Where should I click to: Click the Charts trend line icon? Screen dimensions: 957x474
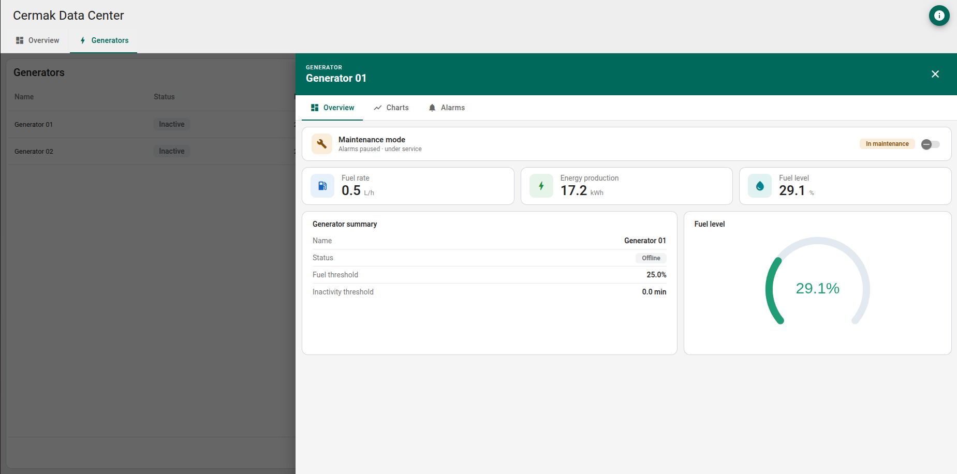tap(378, 108)
